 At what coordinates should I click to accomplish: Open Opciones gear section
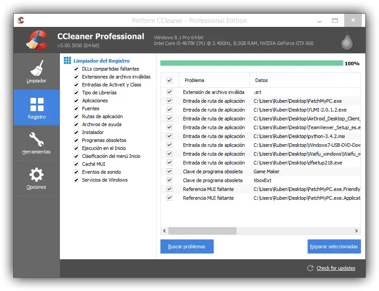[x=37, y=178]
